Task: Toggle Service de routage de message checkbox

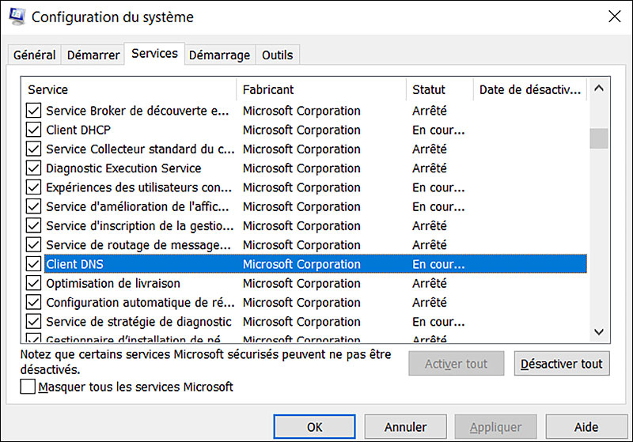Action: pos(33,245)
